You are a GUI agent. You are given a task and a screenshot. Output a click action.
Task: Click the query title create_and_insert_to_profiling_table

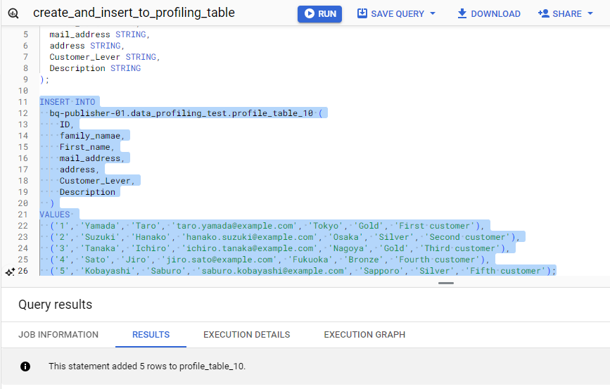(x=134, y=13)
